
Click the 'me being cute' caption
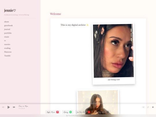[x=114, y=80]
